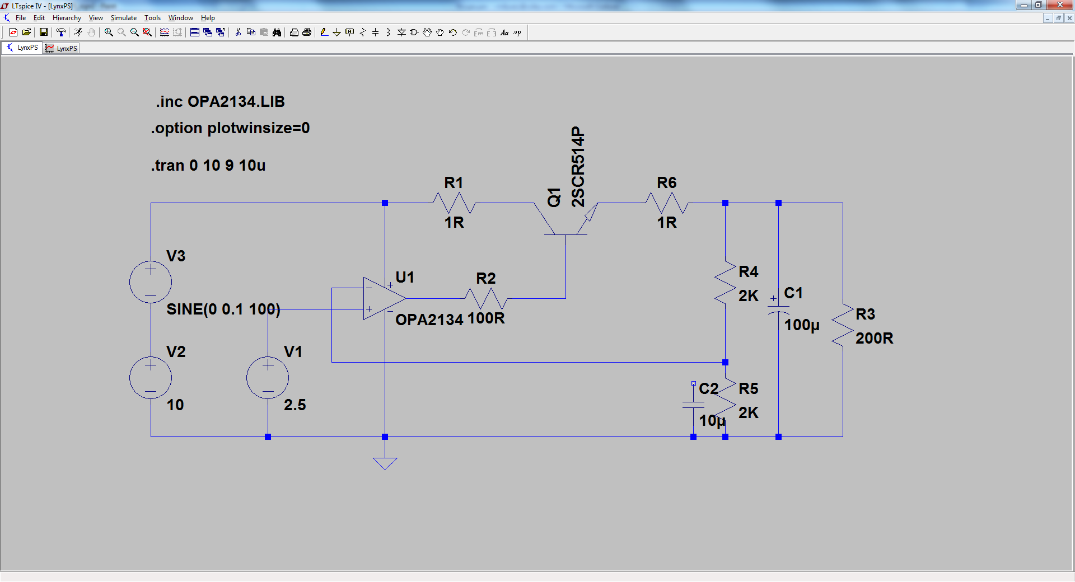Open the Hierarchy menu
This screenshot has width=1075, height=582.
coord(67,18)
